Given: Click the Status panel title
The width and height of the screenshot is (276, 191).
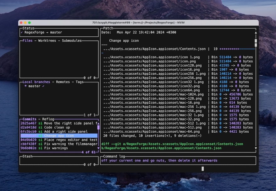Looking at the screenshot, I should pos(28,28).
